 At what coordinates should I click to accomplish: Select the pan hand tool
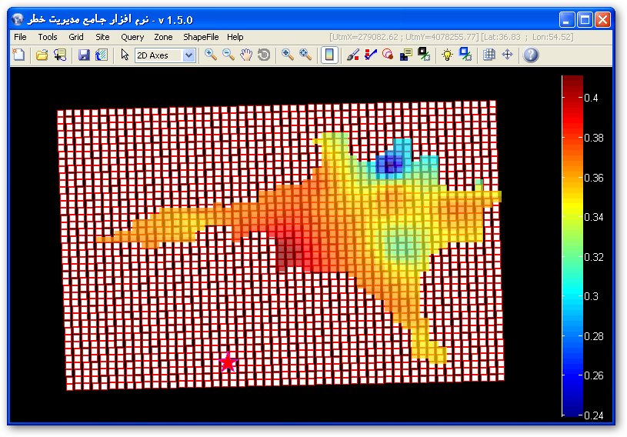tap(246, 55)
